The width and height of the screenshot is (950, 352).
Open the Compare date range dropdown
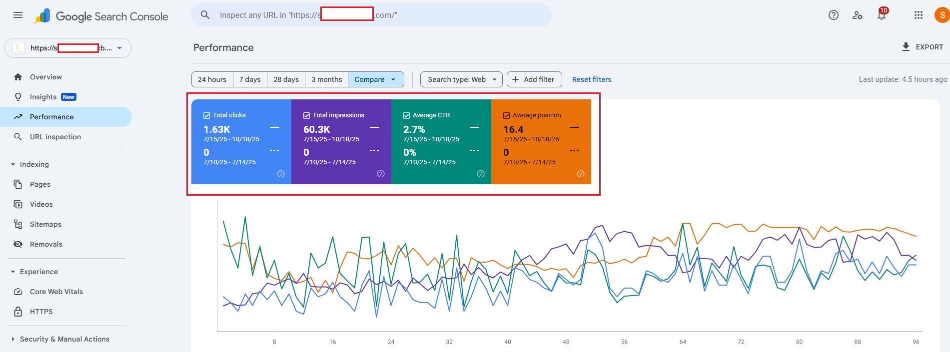[x=375, y=79]
